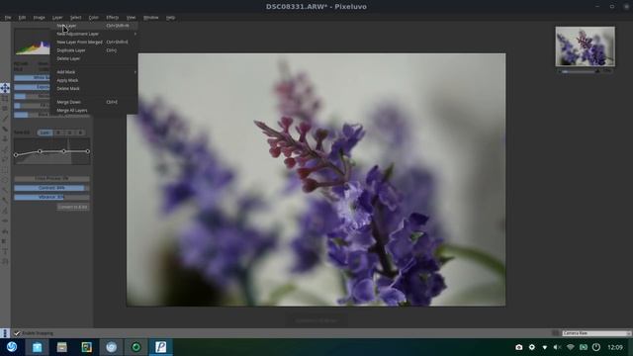Click the screenshot camera tray icon
633x356 pixels.
pos(518,347)
